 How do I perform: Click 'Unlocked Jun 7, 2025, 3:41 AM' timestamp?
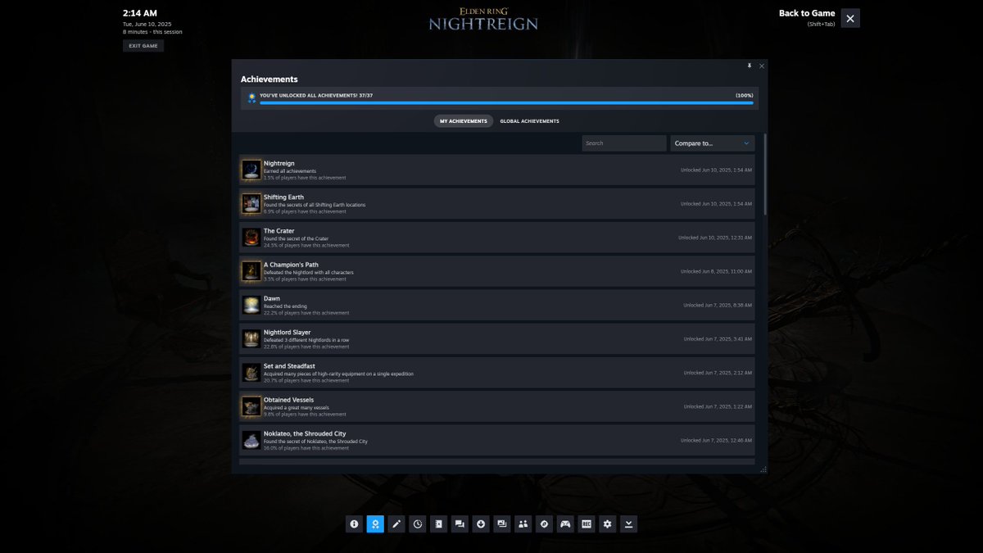718,339
